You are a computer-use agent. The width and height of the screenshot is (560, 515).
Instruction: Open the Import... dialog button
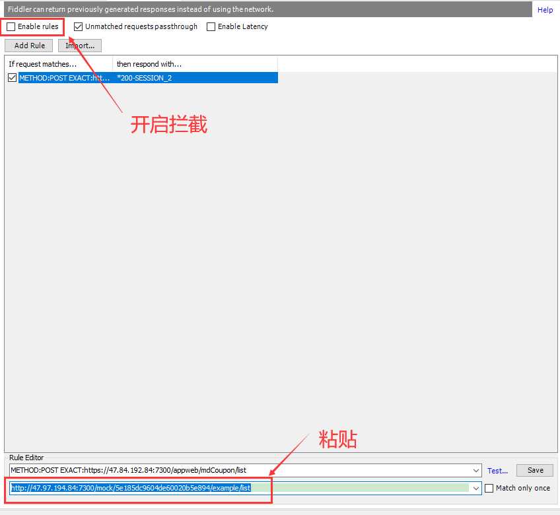80,46
